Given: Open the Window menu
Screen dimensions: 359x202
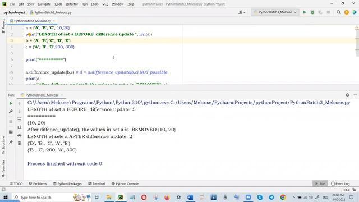Looking at the screenshot, I should pyautogui.click(x=118, y=4).
